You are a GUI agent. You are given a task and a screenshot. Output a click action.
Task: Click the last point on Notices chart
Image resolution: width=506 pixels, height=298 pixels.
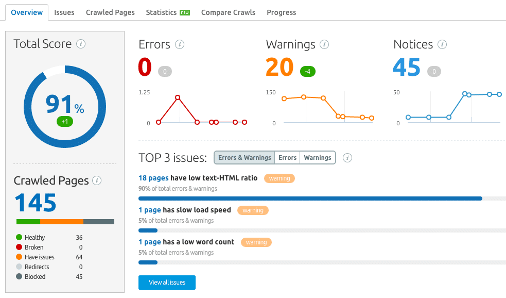[x=499, y=94]
